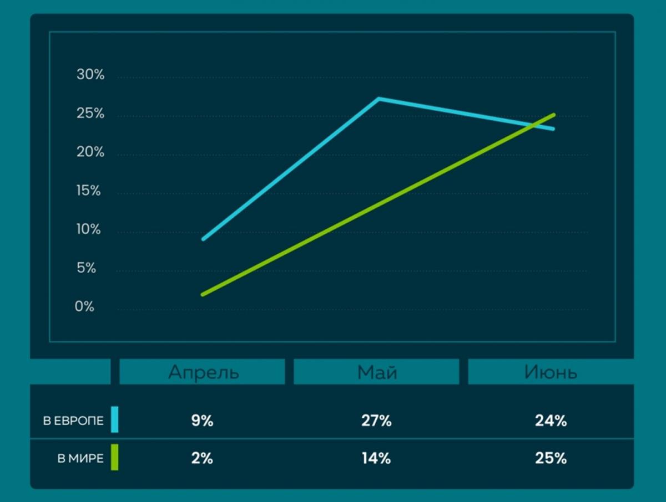Image resolution: width=666 pixels, height=502 pixels.
Task: Click the 15% y-axis label
Action: pyautogui.click(x=89, y=191)
